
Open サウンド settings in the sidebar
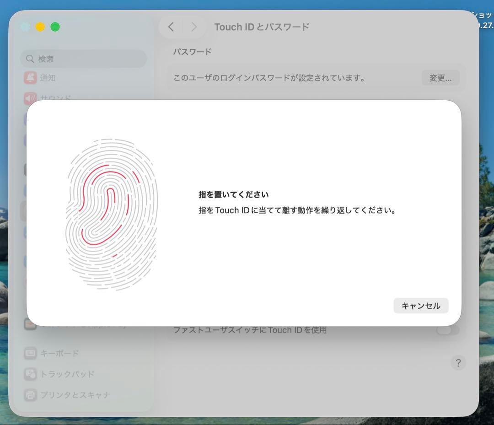[x=55, y=97]
